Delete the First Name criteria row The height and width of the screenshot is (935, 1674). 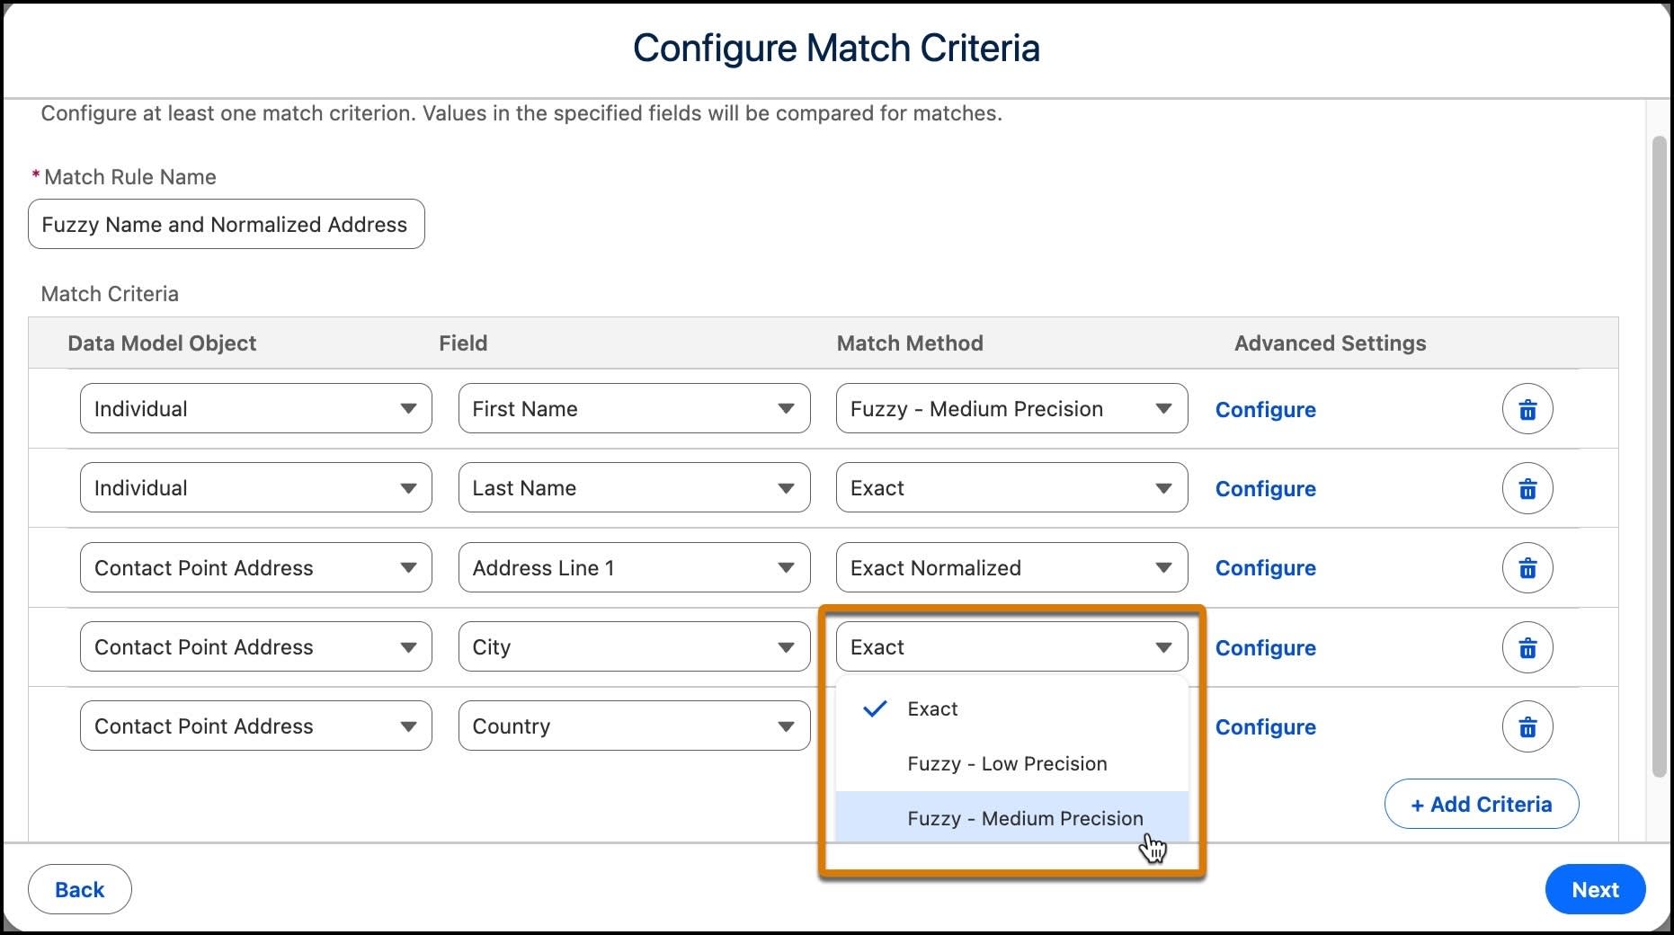(x=1527, y=409)
